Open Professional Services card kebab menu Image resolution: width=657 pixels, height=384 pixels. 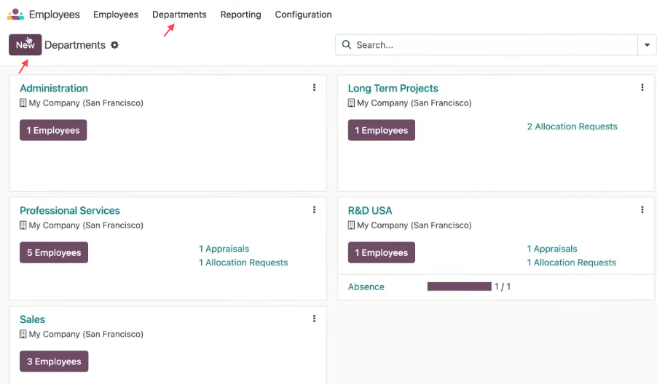314,209
